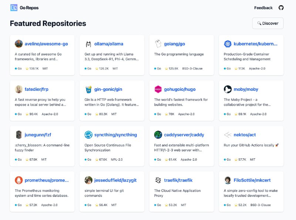296x220 pixels.
Task: Open the traefik/traefik repository link
Action: click(x=178, y=180)
